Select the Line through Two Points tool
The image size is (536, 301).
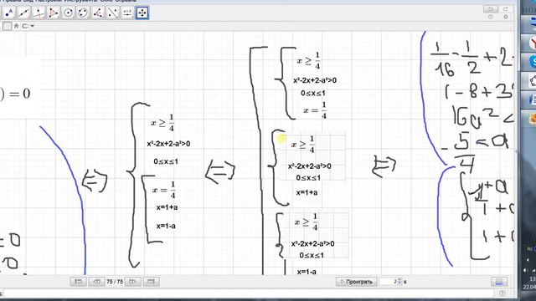pos(24,13)
